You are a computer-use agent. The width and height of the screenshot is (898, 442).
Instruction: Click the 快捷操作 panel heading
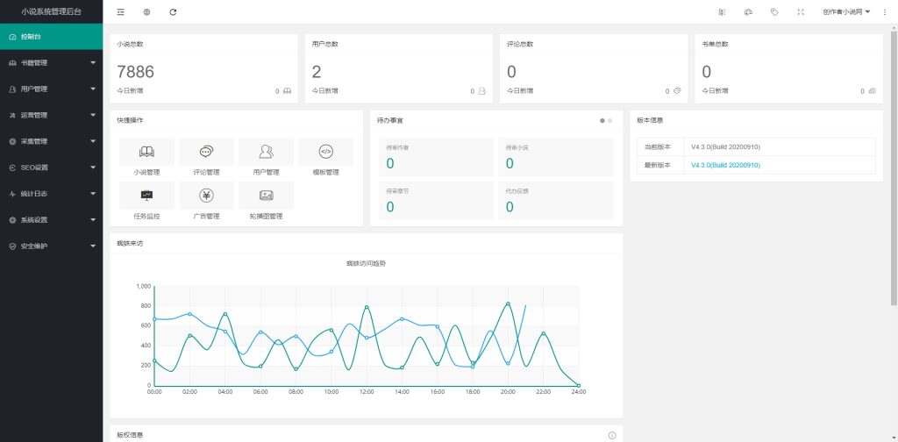tap(130, 121)
